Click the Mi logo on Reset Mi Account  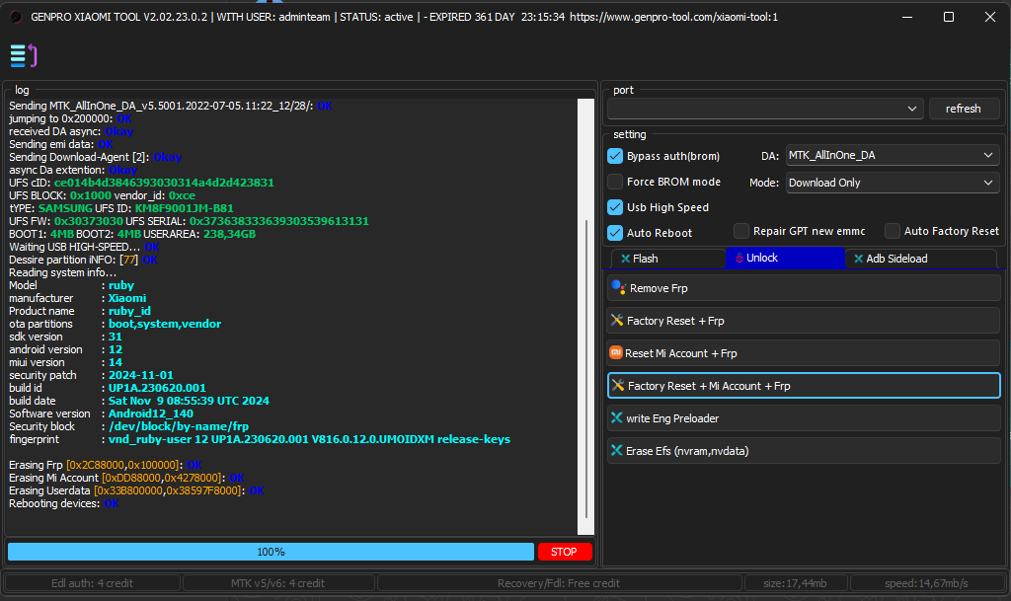616,352
